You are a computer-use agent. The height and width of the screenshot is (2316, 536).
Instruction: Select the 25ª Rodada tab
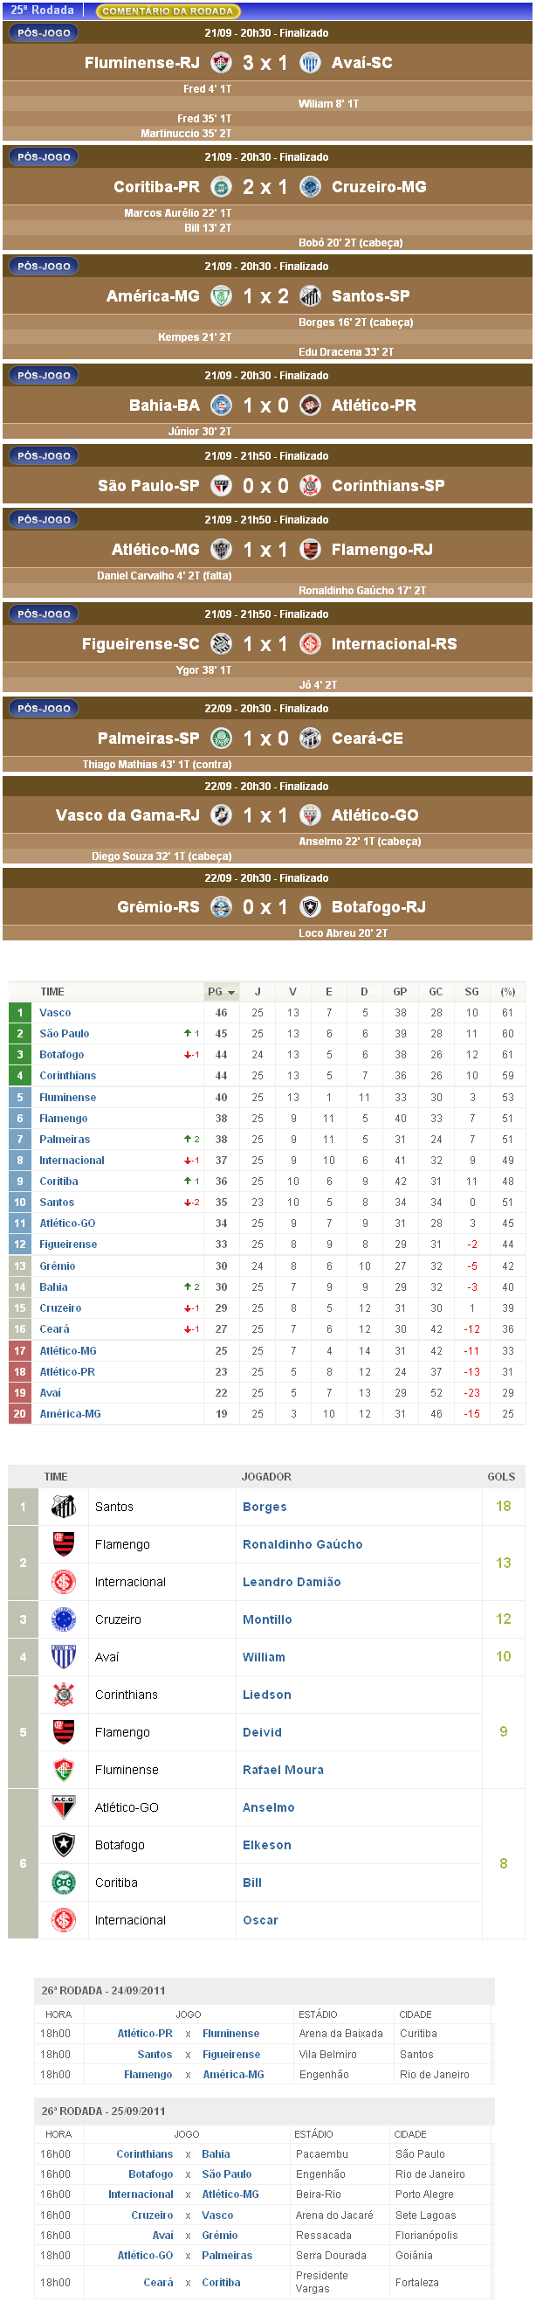pos(42,10)
